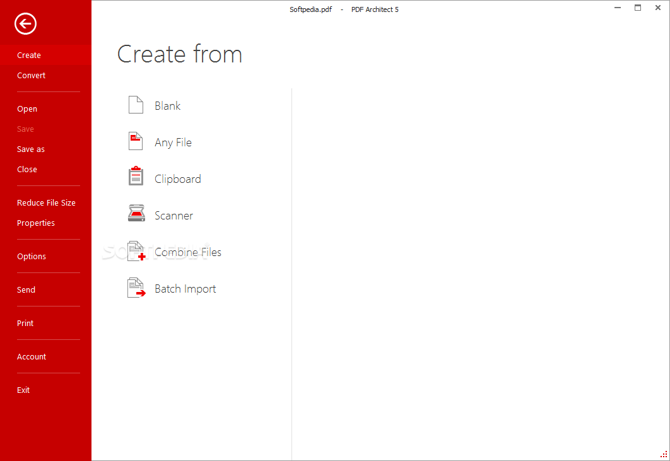View document Properties
The image size is (670, 461).
[x=36, y=223]
